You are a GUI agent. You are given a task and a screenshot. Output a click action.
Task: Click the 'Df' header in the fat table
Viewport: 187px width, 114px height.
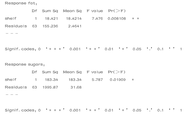point(34,11)
